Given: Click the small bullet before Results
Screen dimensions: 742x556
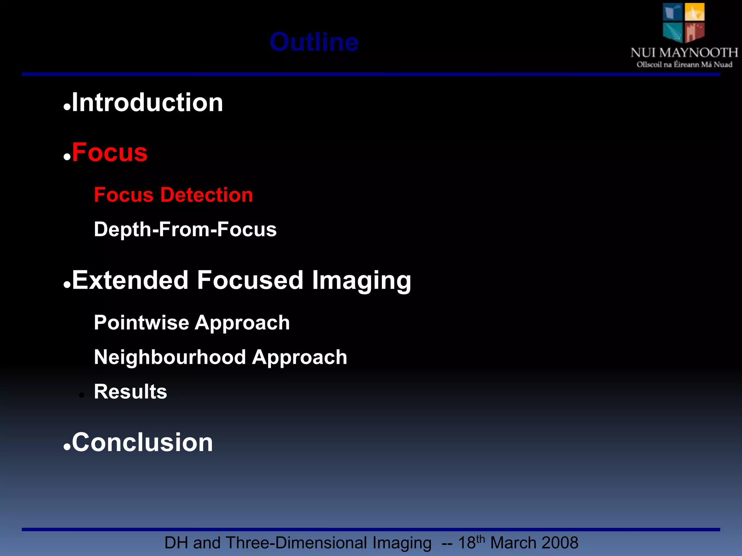Looking at the screenshot, I should (82, 395).
